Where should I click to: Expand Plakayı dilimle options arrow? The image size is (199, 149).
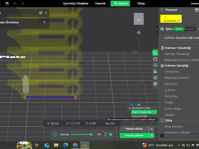151,129
